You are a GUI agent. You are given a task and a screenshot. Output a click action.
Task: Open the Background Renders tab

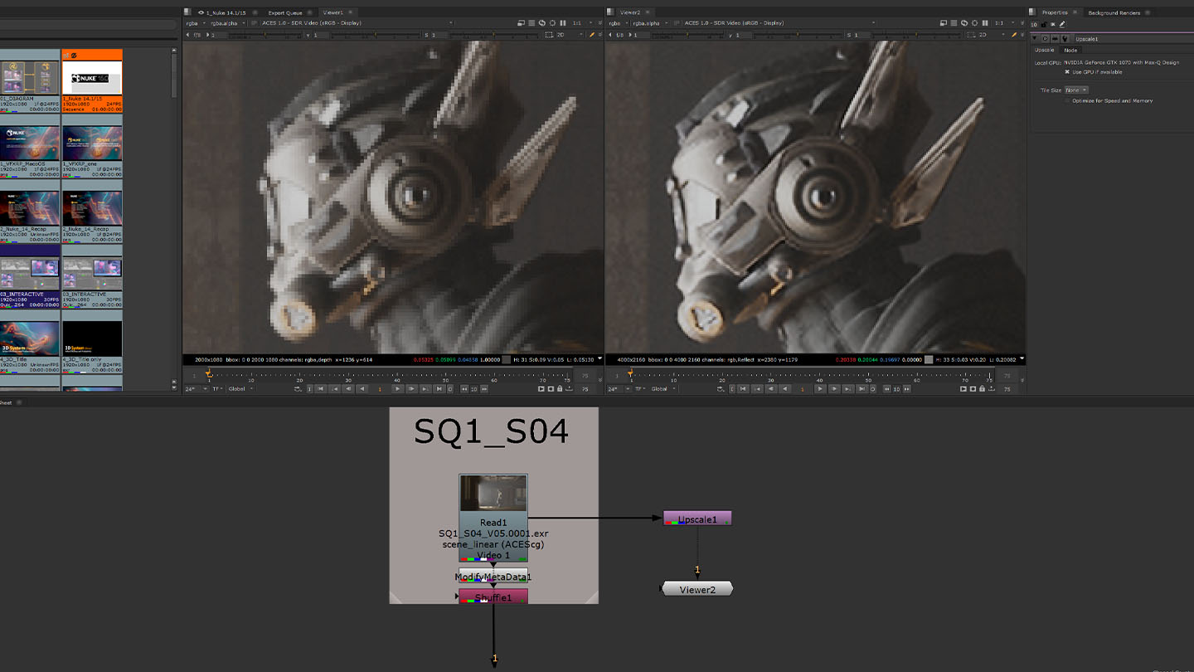[x=1114, y=12]
